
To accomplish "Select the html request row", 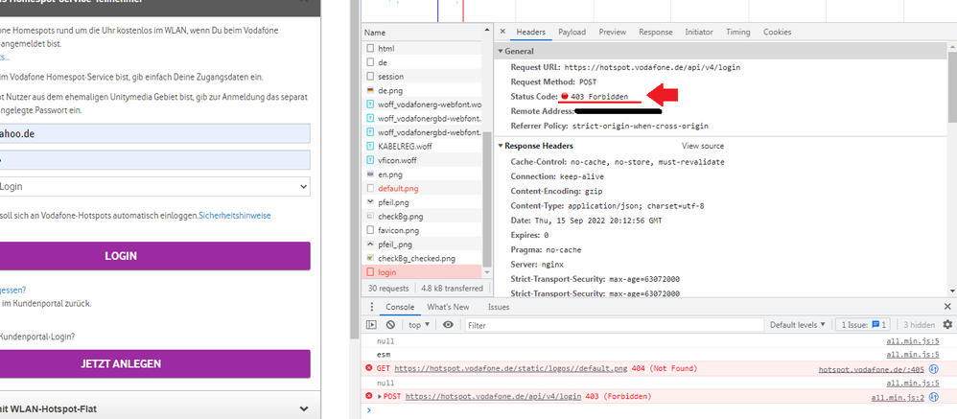I will point(422,48).
